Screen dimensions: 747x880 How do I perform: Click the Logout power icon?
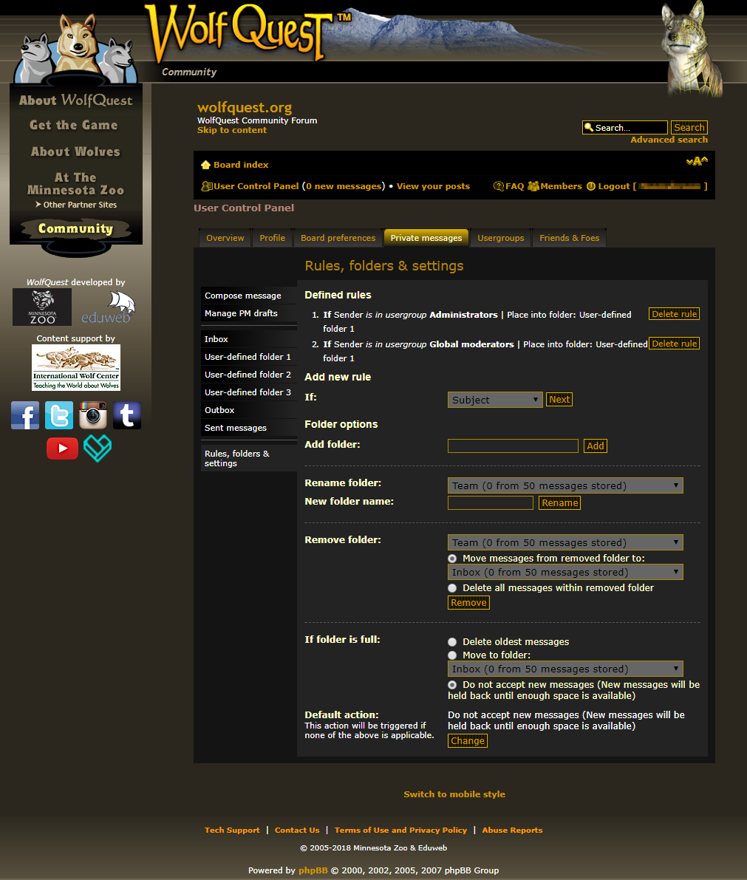pos(591,186)
